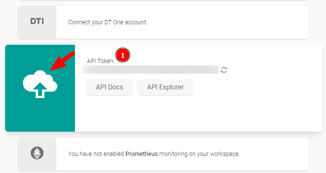Click the red numbered 1 marker
Image resolution: width=326 pixels, height=173 pixels.
123,56
